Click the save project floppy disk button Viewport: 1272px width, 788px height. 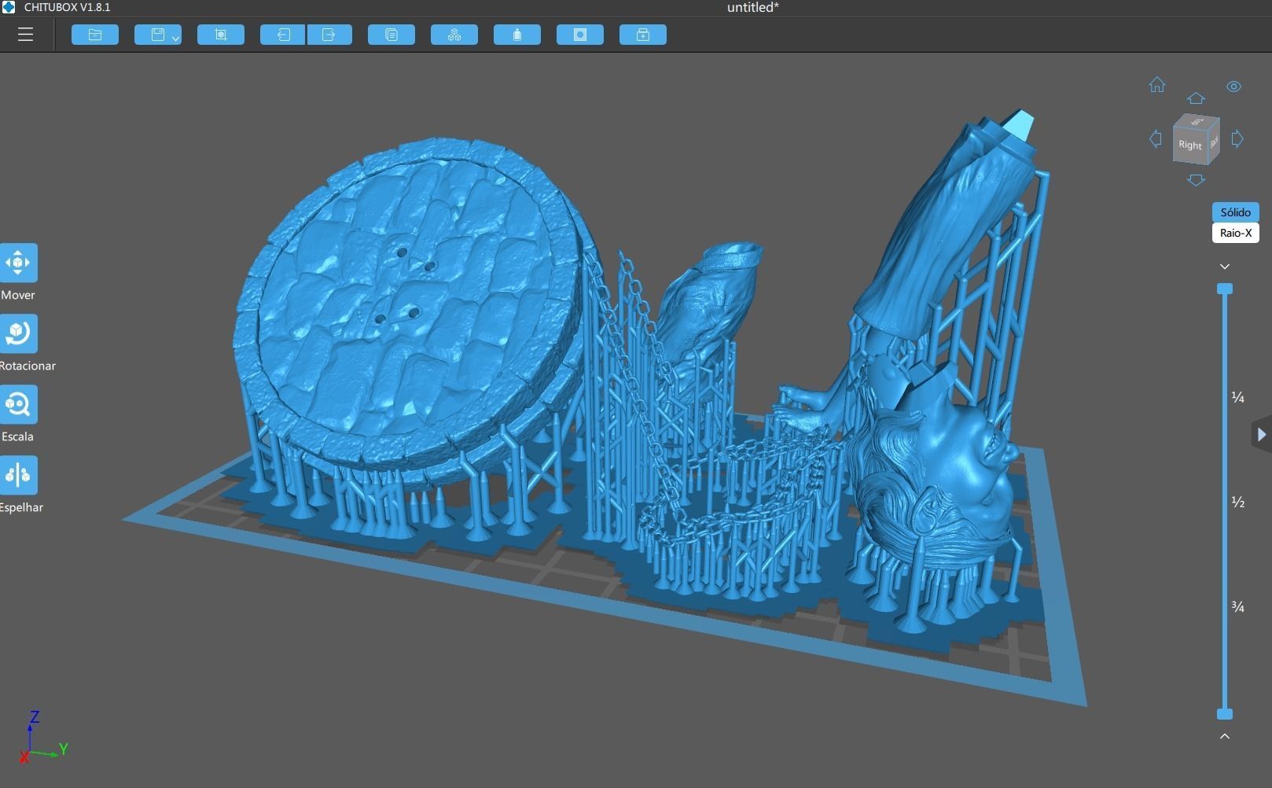point(157,35)
